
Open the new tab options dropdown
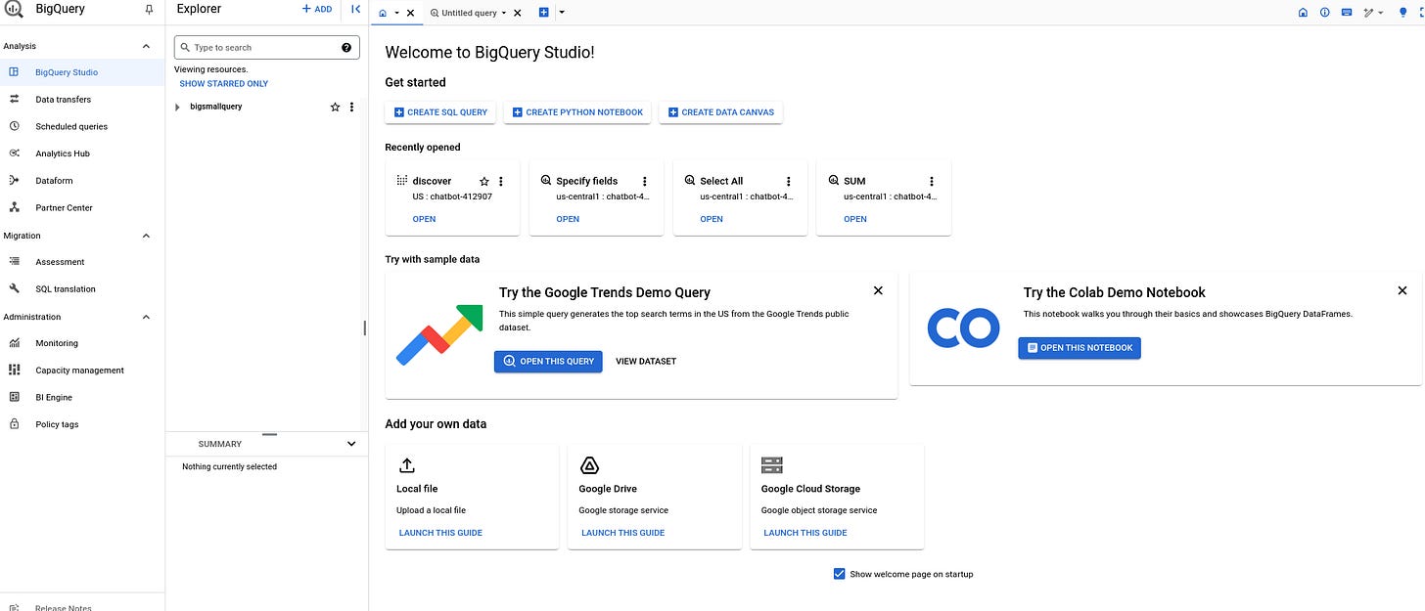561,13
